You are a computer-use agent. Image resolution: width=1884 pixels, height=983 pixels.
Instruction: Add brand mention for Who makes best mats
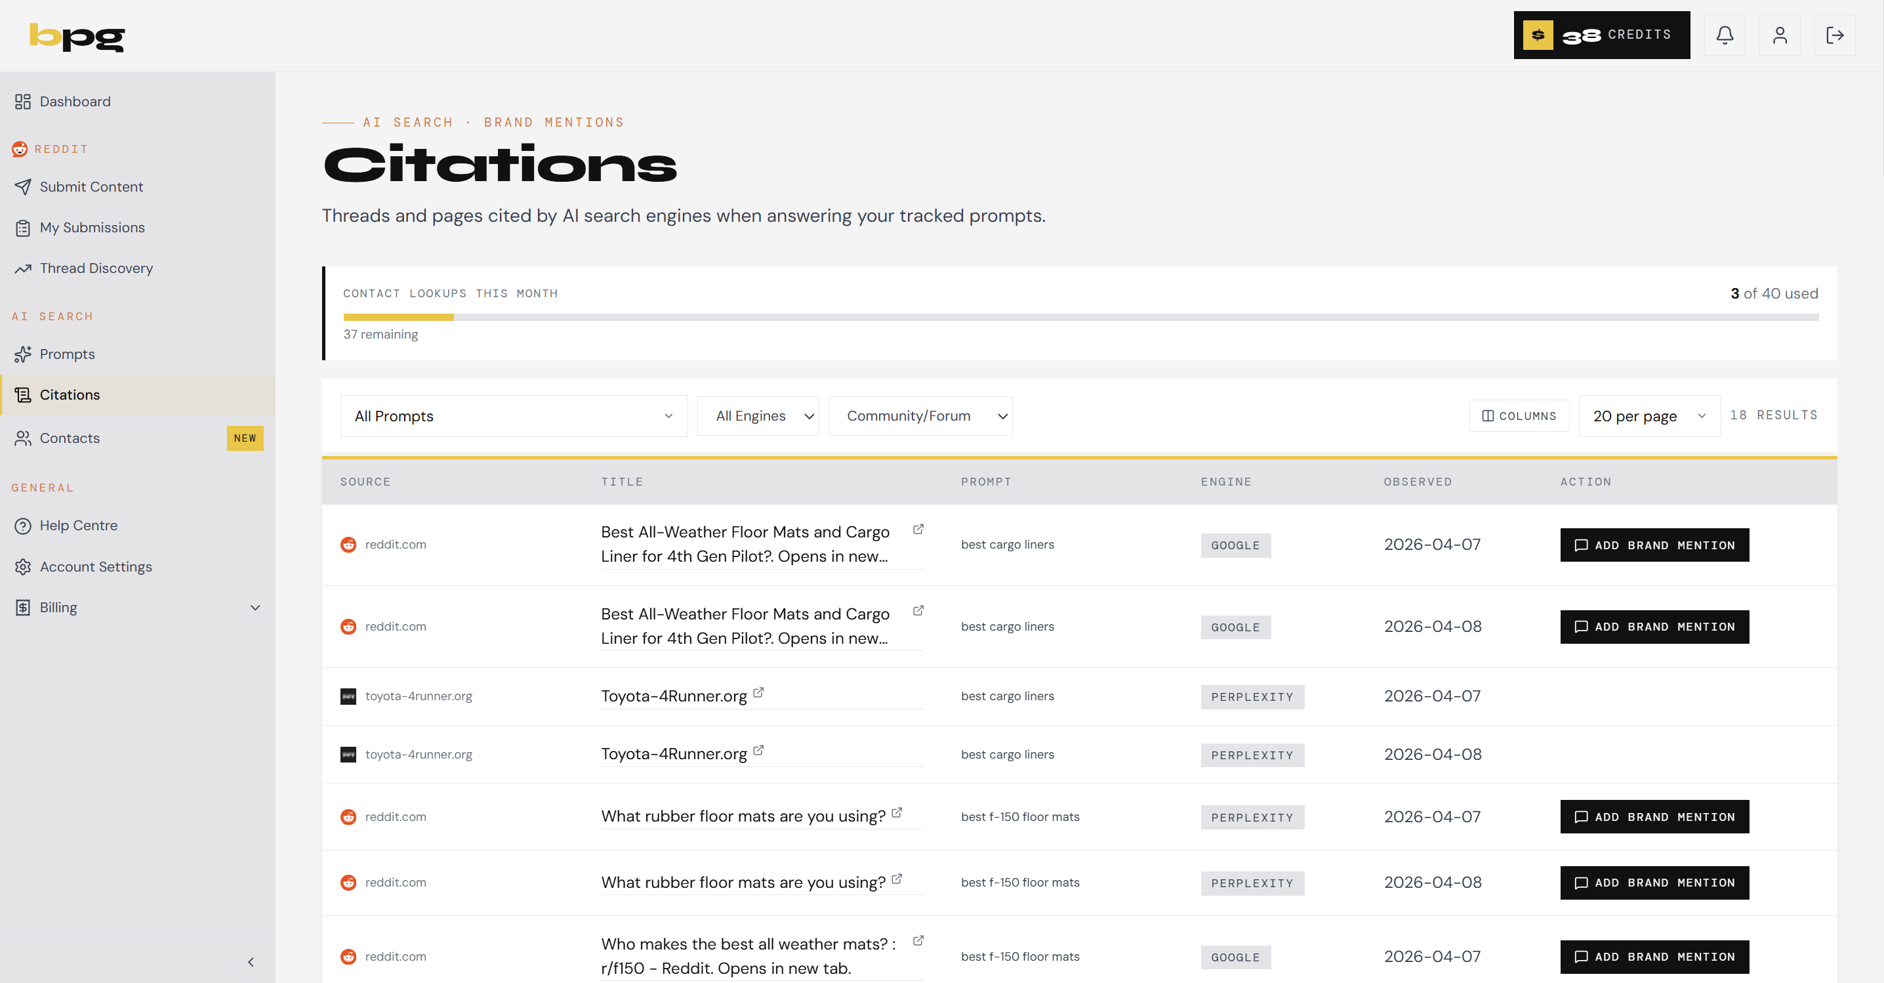(x=1654, y=957)
